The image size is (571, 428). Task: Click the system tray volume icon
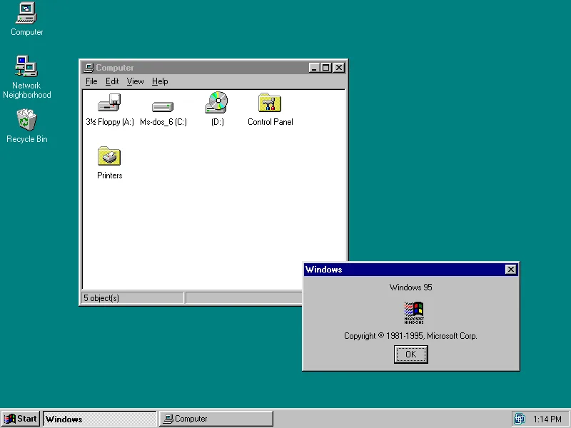point(520,419)
